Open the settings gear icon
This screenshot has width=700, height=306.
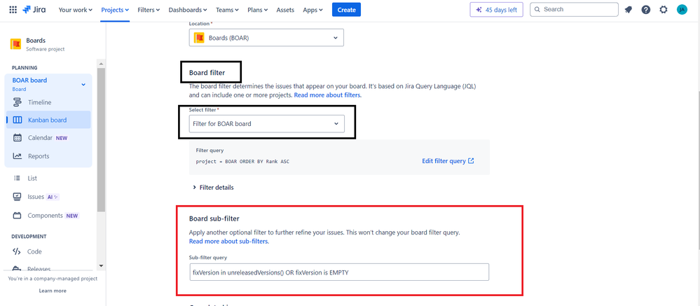664,9
